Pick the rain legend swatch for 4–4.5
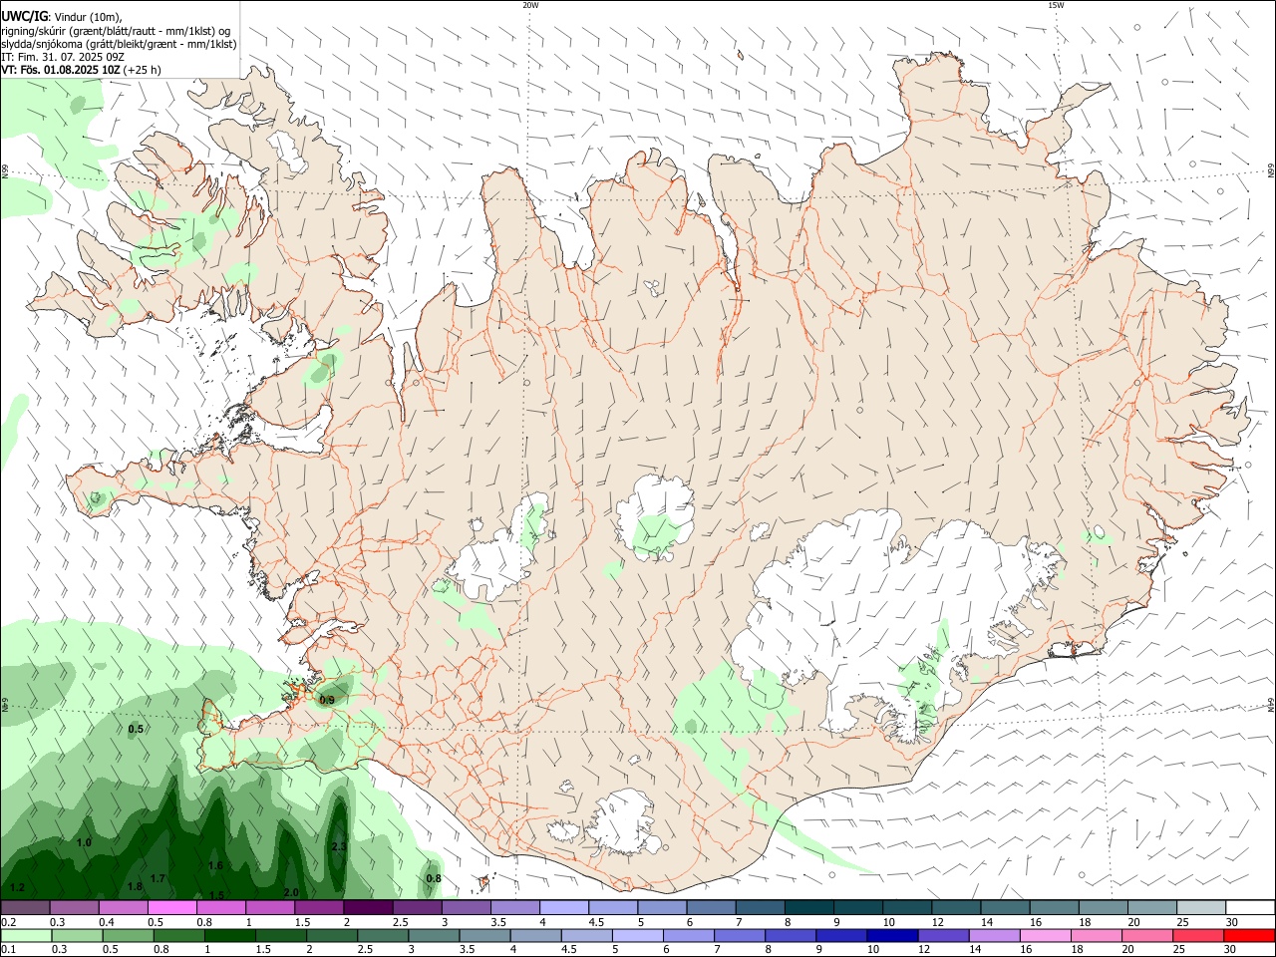This screenshot has height=957, width=1276. [x=535, y=936]
